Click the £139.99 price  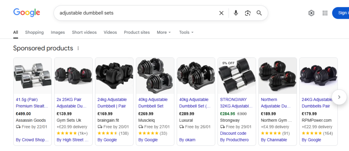64,114
